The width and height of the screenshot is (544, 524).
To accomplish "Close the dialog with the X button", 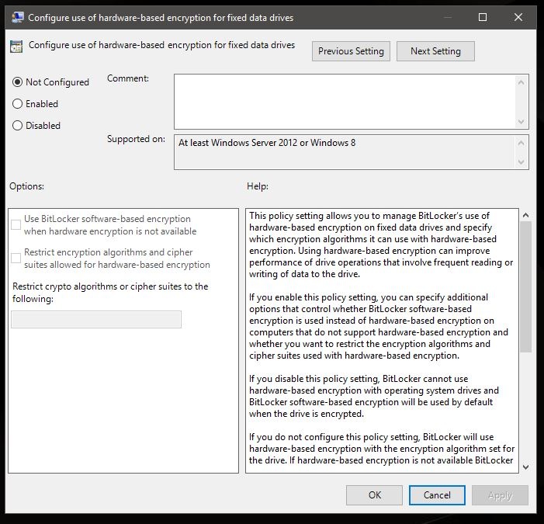I will pyautogui.click(x=518, y=17).
